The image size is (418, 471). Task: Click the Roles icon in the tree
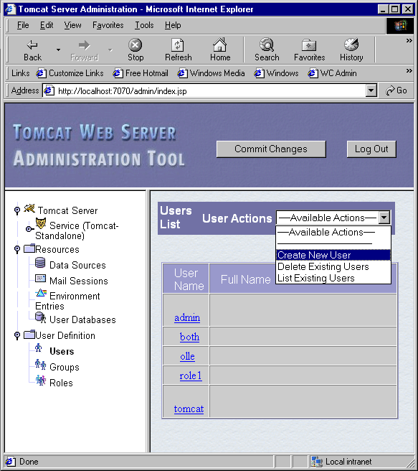(40, 381)
